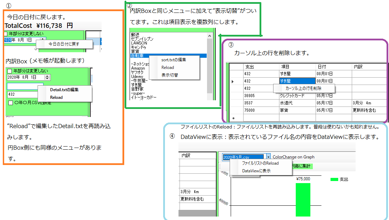The width and height of the screenshot is (389, 220).
Task: Tick 年部分は変更しない checkbox under the 内訳Box heading
Action: (10, 71)
